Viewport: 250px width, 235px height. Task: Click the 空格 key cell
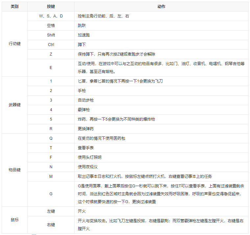pyautogui.click(x=51, y=26)
